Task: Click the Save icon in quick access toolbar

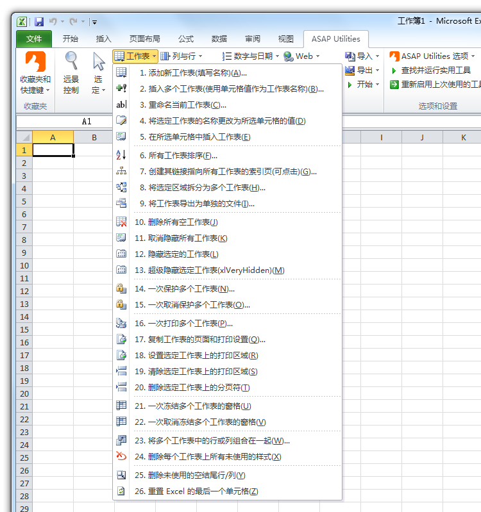Action: point(39,22)
